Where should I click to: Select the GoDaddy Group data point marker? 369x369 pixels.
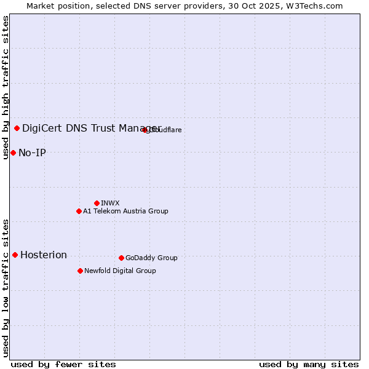point(121,258)
